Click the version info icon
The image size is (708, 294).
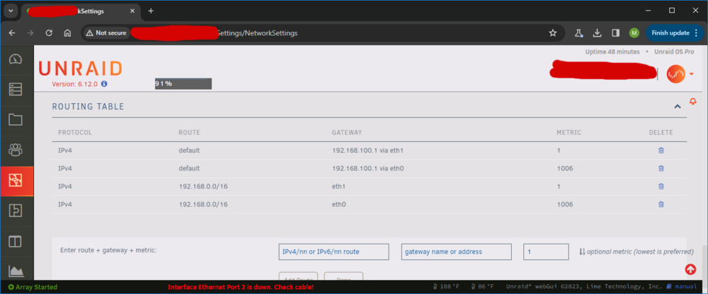click(x=104, y=84)
